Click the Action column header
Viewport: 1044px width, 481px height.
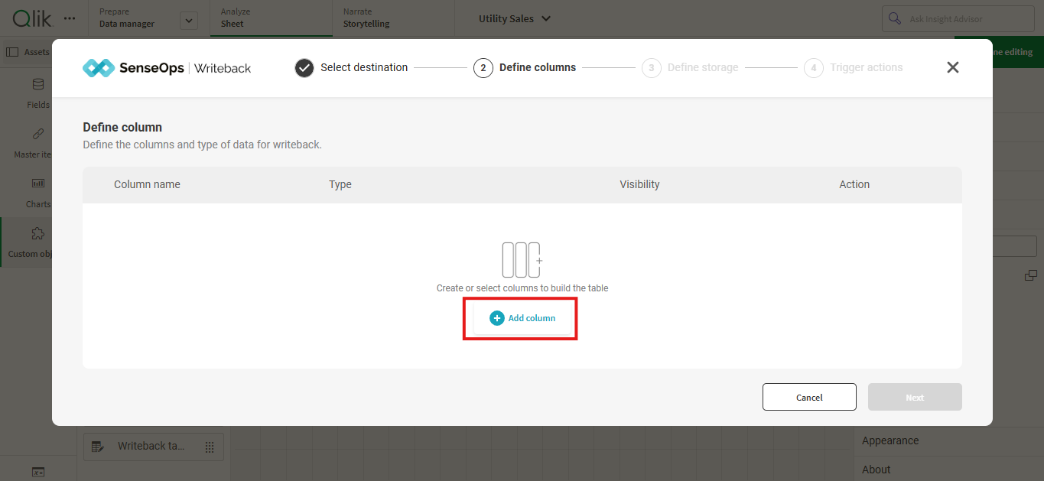[x=854, y=184]
